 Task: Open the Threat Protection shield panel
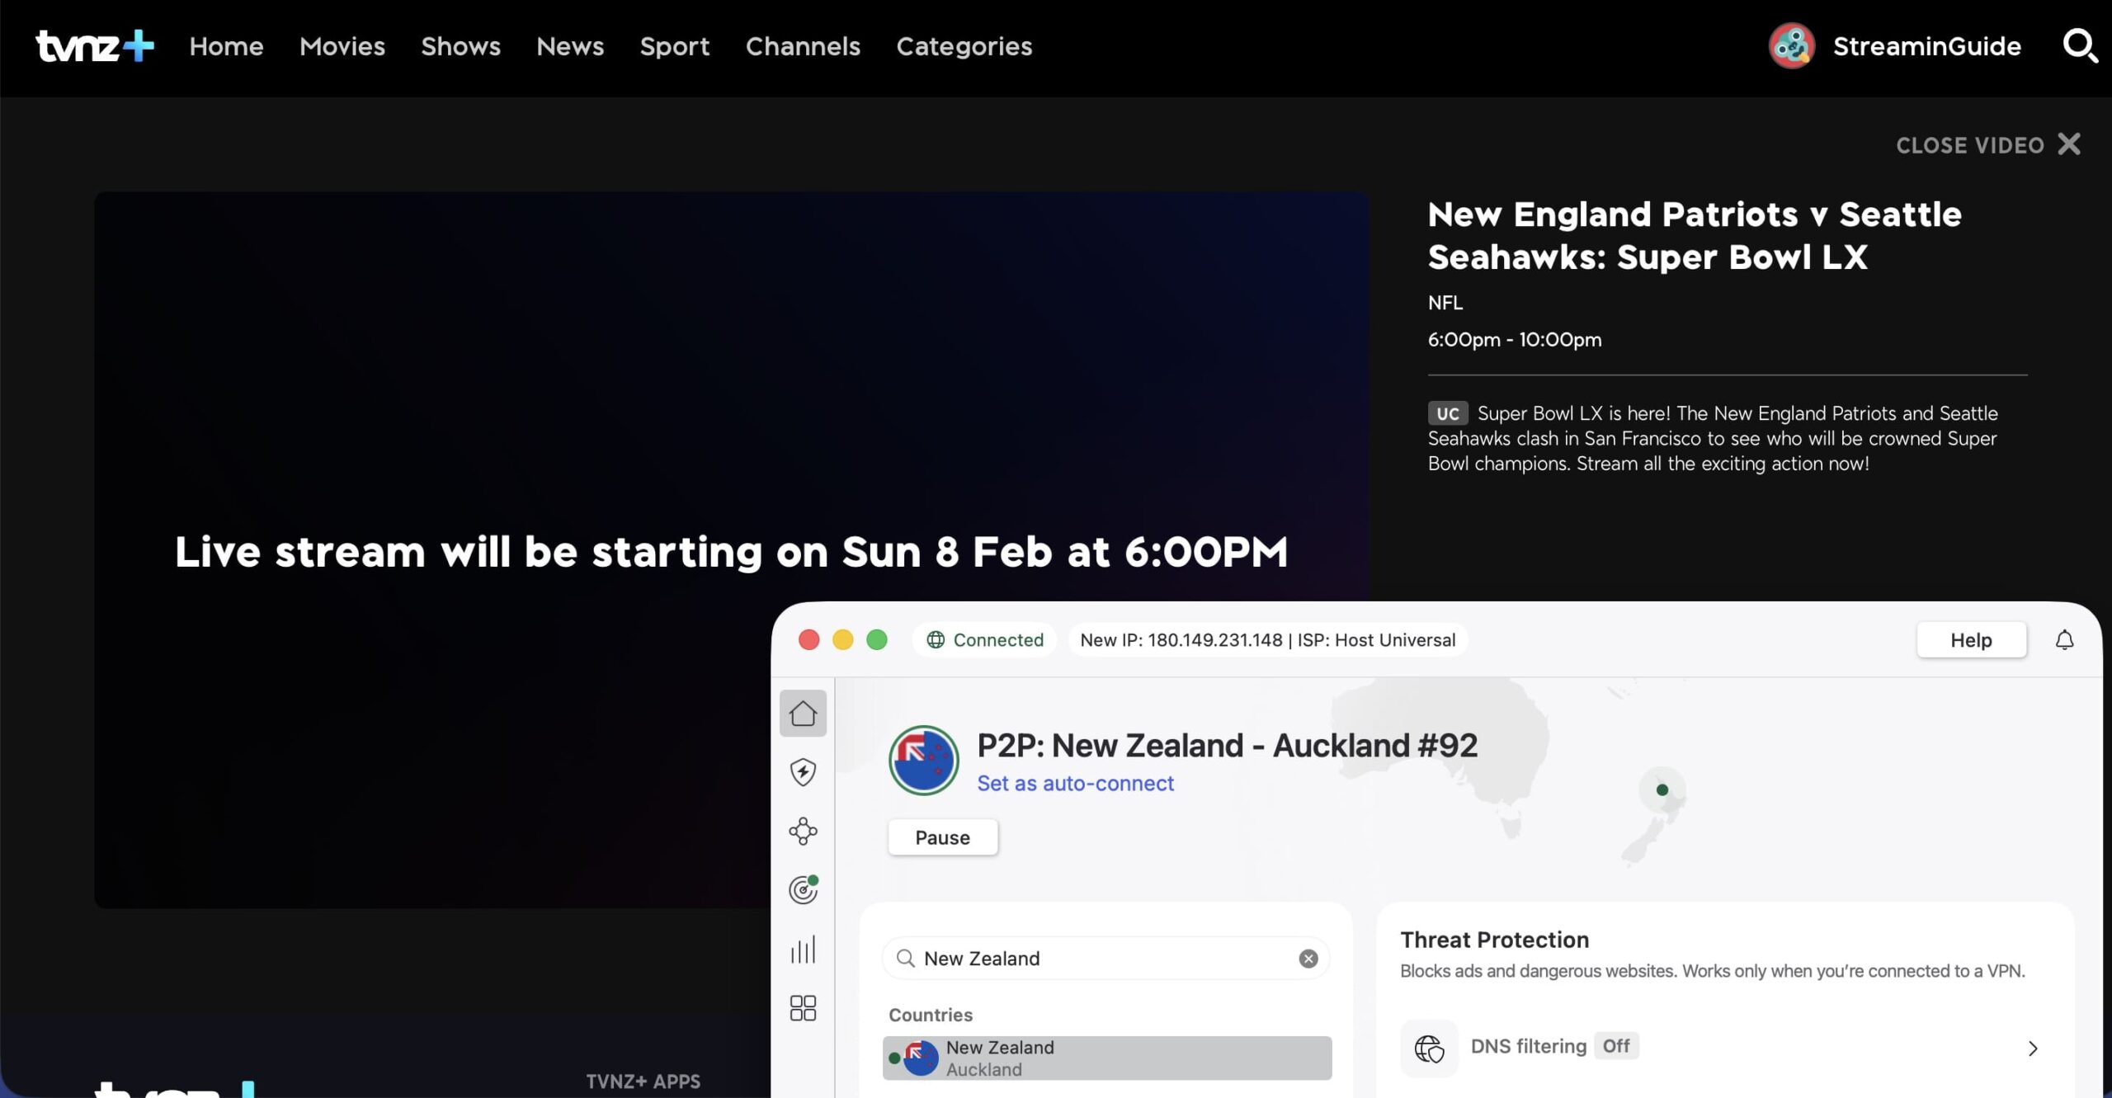pyautogui.click(x=803, y=772)
